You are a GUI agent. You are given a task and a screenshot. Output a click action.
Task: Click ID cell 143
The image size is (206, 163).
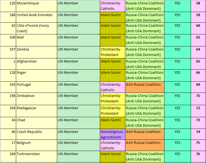(x=8, y=87)
